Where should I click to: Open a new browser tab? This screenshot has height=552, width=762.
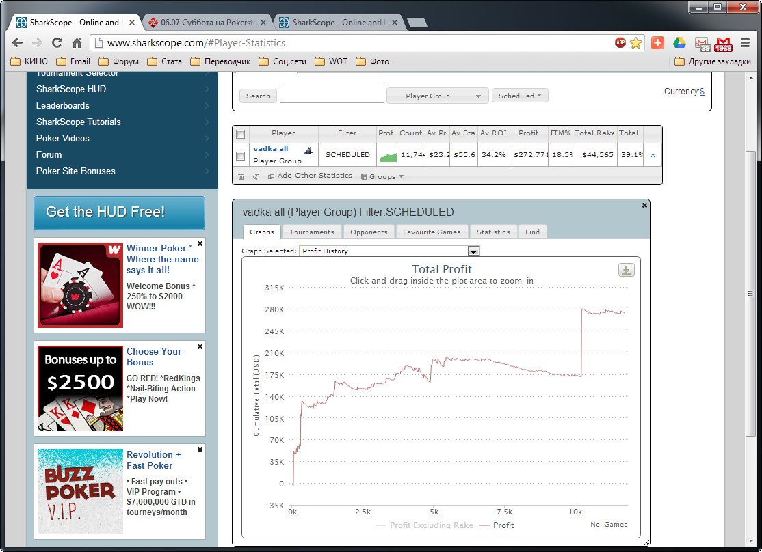417,23
